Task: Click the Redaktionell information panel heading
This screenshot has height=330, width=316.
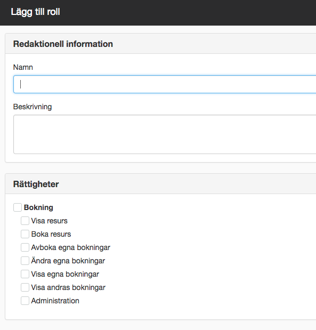Action: tap(63, 44)
